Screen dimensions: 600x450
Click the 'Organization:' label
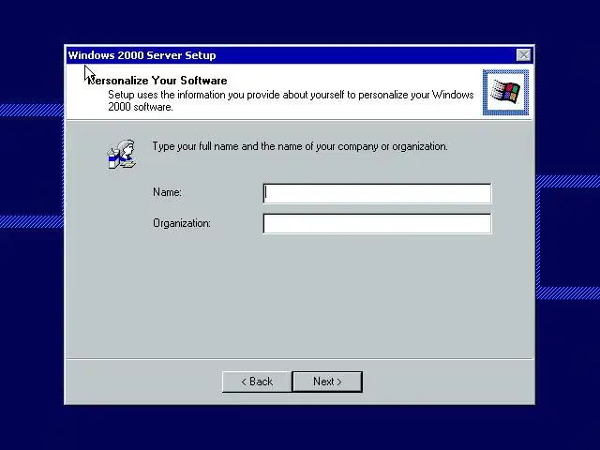pos(182,223)
